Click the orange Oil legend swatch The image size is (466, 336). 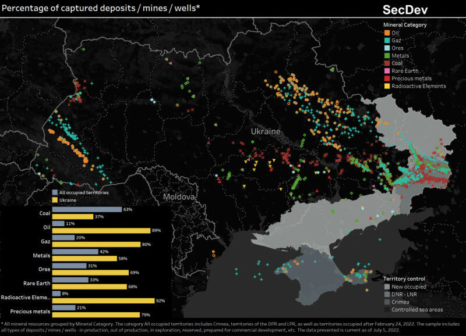[x=386, y=33]
